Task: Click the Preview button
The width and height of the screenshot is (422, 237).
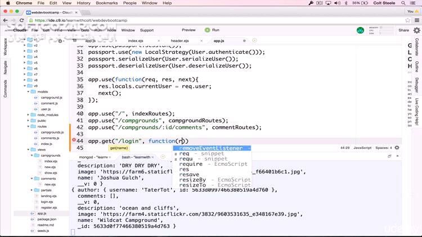Action: click(x=188, y=30)
